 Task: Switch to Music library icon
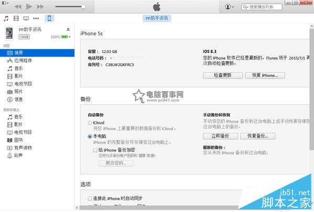click(6, 18)
